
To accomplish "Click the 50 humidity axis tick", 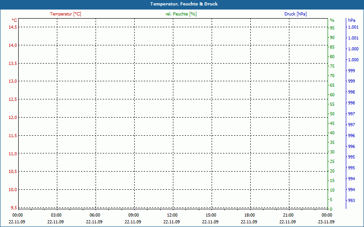I will click(x=332, y=114).
